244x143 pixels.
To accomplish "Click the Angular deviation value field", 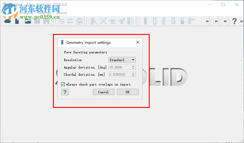I will 120,67.
